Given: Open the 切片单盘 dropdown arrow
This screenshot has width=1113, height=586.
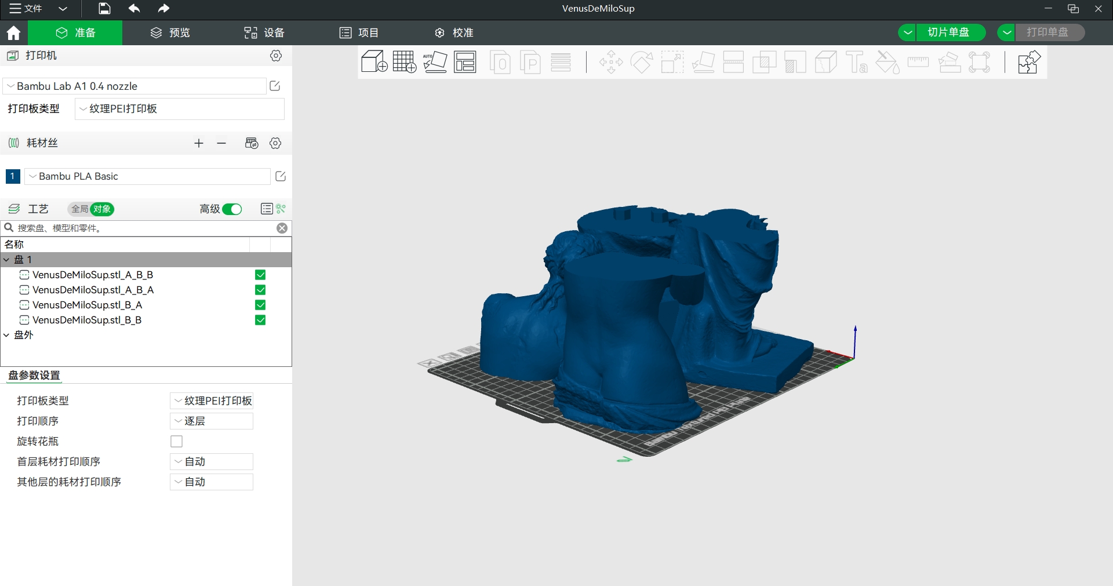Looking at the screenshot, I should click(907, 32).
